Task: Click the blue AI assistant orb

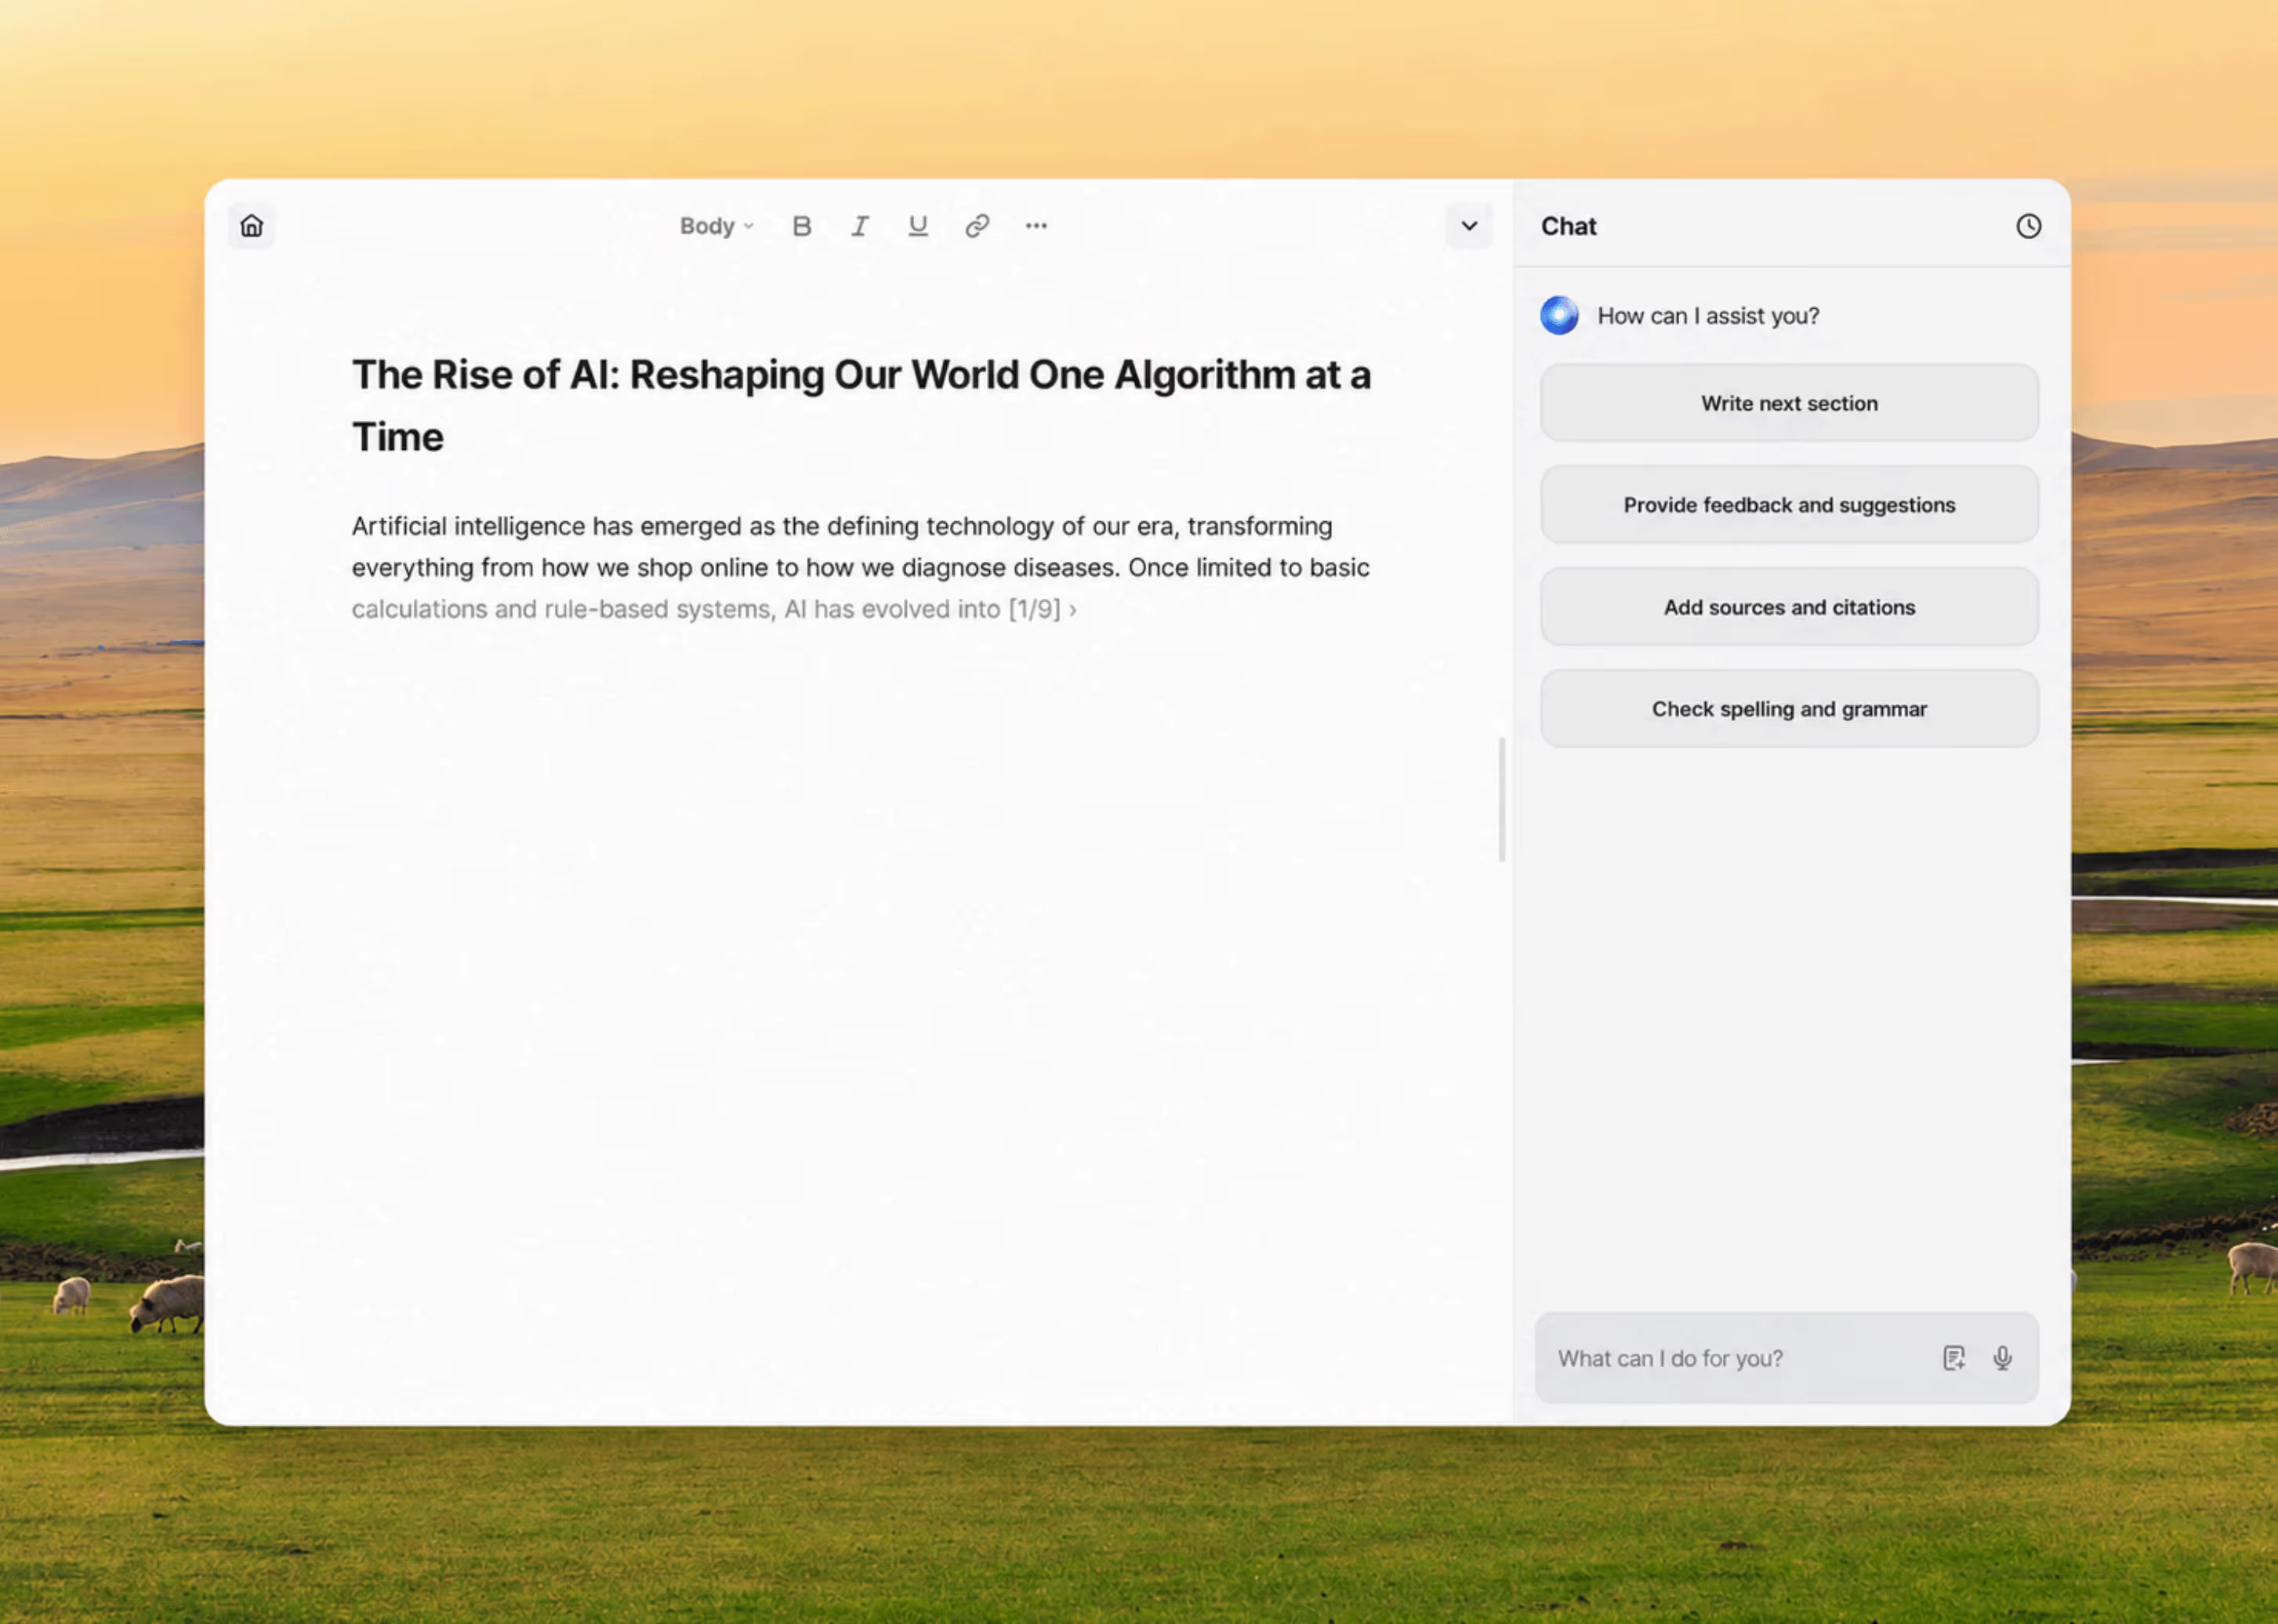Action: pos(1559,316)
